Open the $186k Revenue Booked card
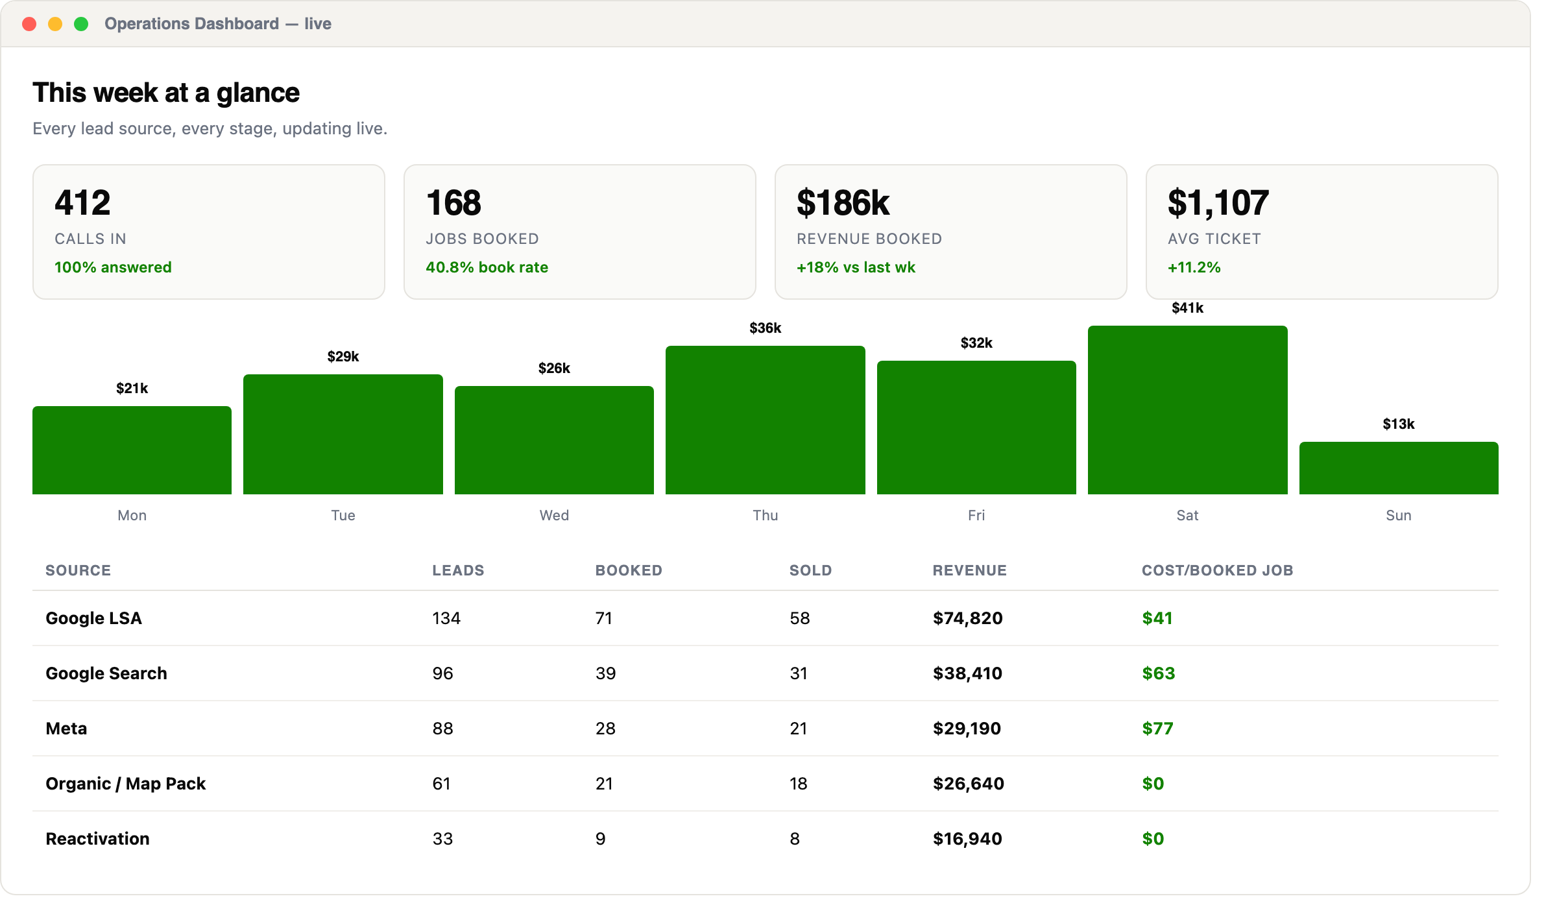 tap(951, 232)
